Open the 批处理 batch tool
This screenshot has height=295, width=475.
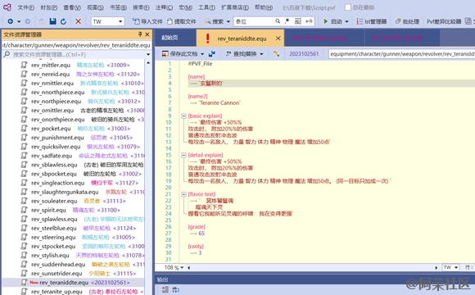pos(408,21)
